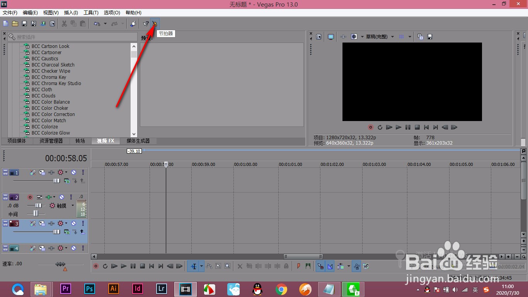
Task: Open project Properties from the toolbar
Action: (x=52, y=24)
